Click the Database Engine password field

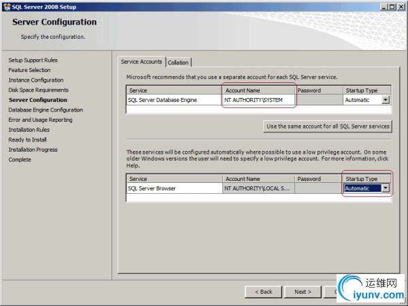(x=319, y=100)
